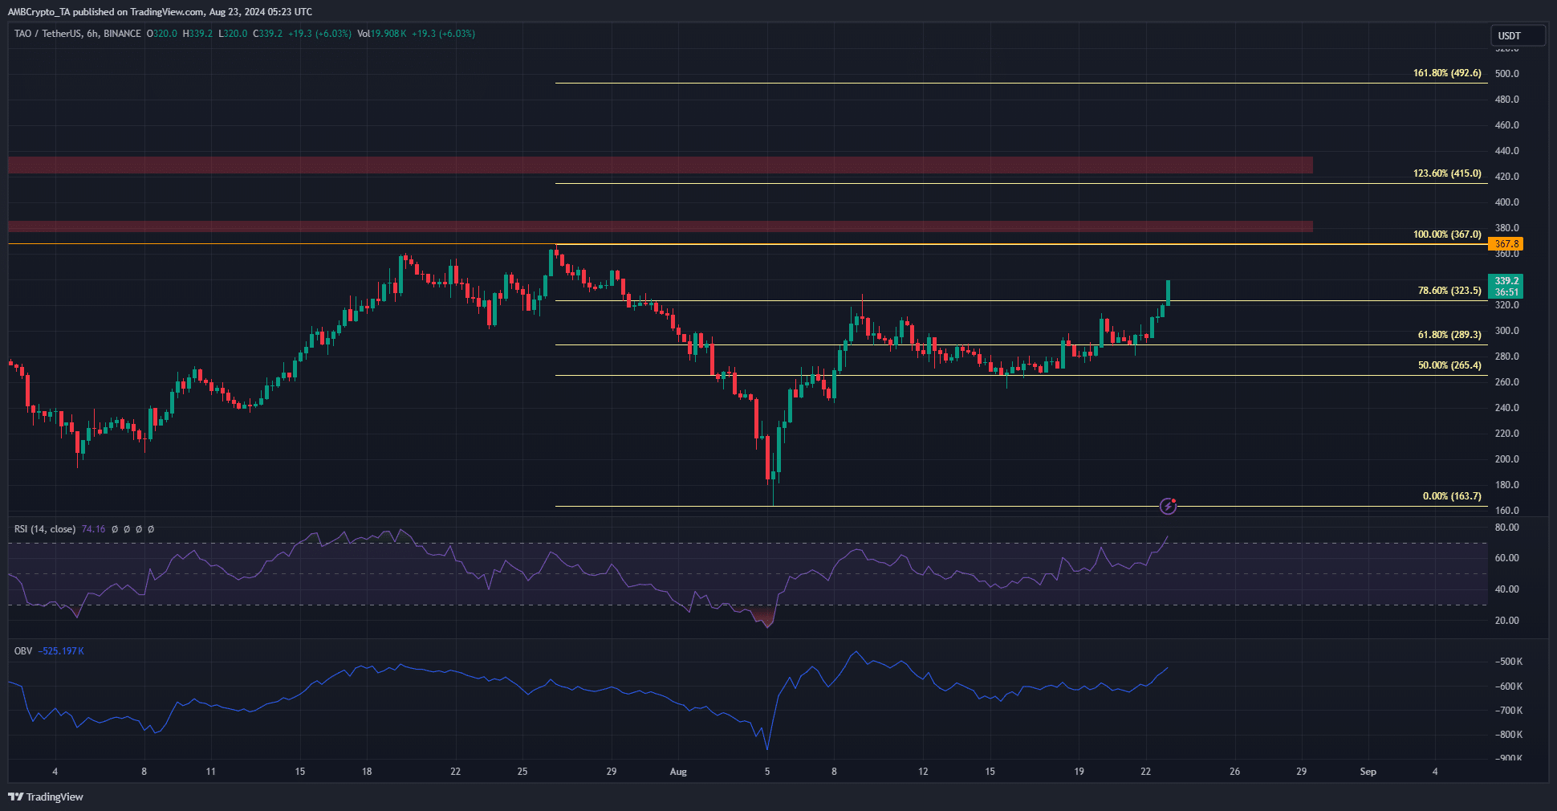Click the 11 date label on time axis
1557x811 pixels.
(x=210, y=772)
